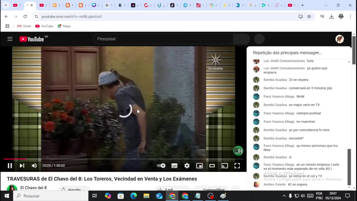This screenshot has width=357, height=201.
Task: Open the YouTube account avatar menu
Action: pos(339,39)
